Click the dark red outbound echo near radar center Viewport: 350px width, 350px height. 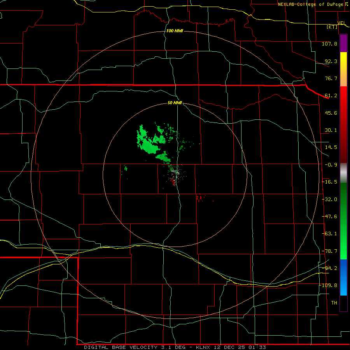pyautogui.click(x=173, y=181)
